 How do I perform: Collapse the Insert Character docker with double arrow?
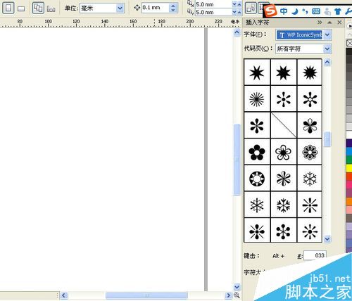point(320,23)
